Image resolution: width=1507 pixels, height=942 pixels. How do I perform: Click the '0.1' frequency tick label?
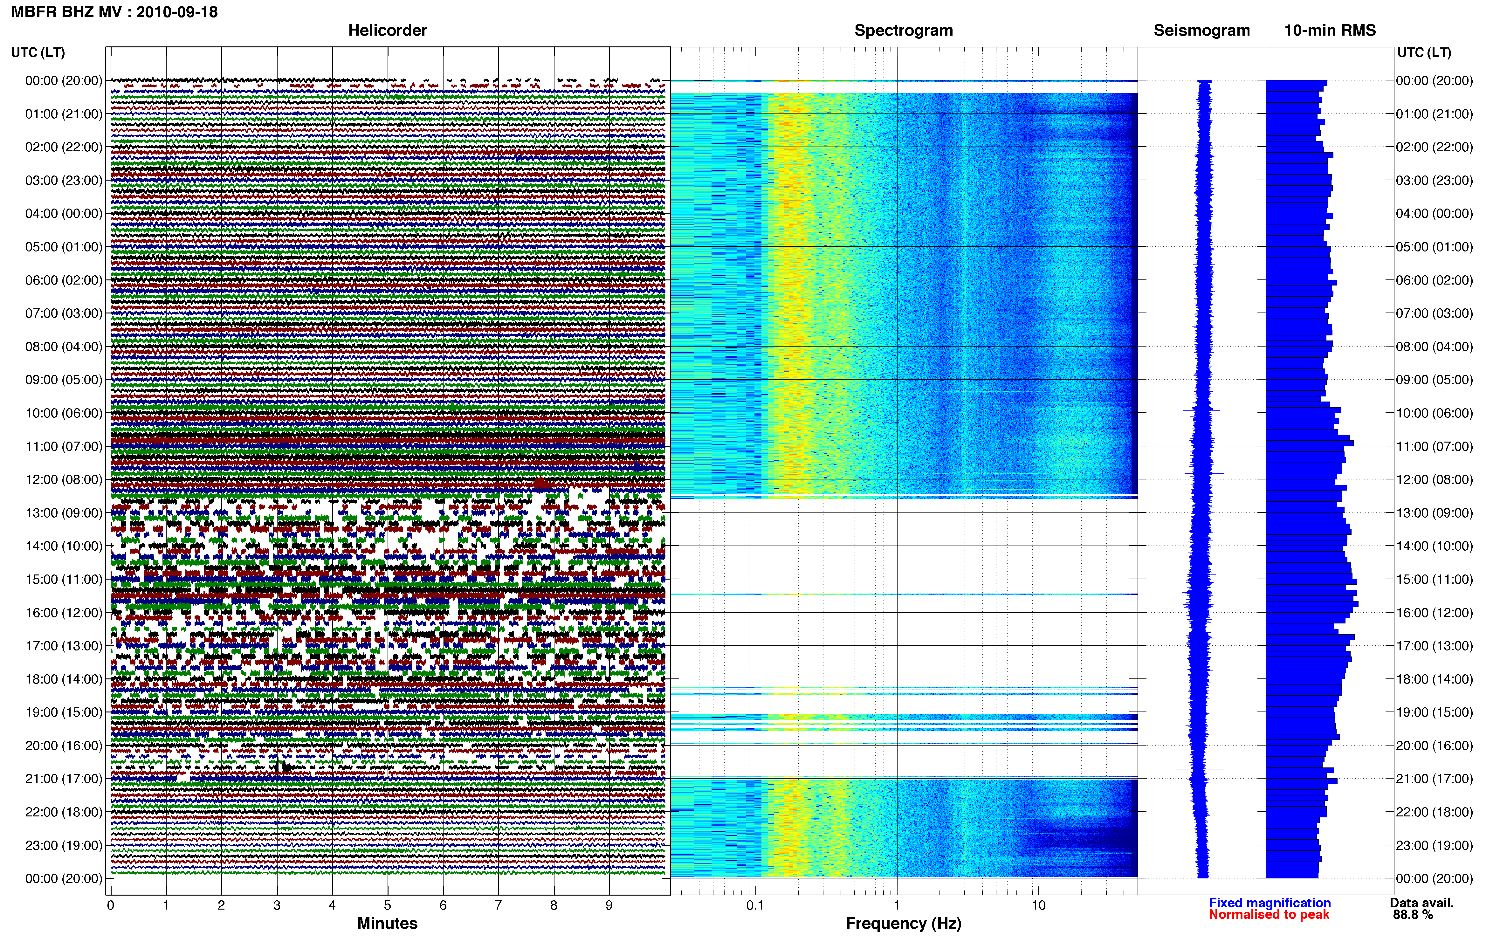click(755, 905)
